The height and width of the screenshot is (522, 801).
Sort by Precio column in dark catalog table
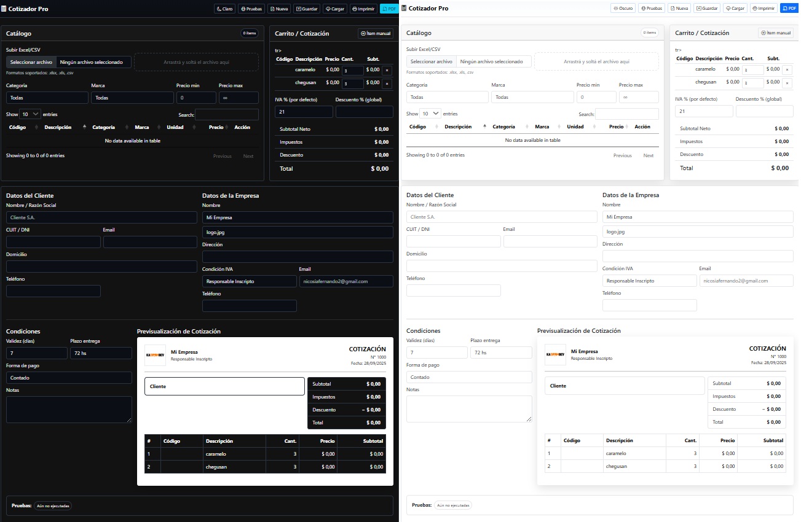click(215, 127)
